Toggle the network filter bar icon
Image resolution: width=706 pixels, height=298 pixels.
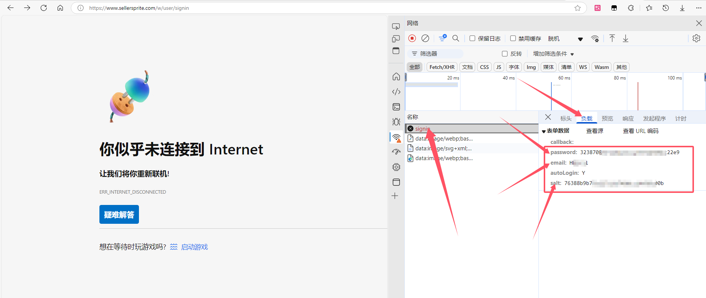pyautogui.click(x=442, y=38)
